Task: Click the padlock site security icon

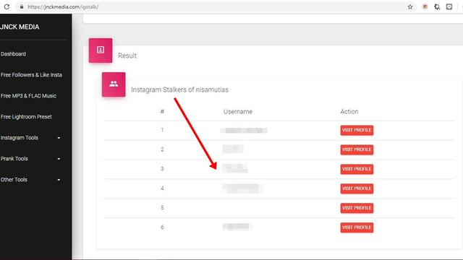Action: pos(22,6)
